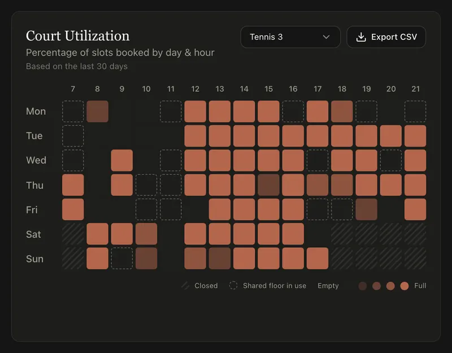Viewport: 452px width, 353px height.
Task: Select the Tuesday 21 o'clock cell
Action: point(415,136)
